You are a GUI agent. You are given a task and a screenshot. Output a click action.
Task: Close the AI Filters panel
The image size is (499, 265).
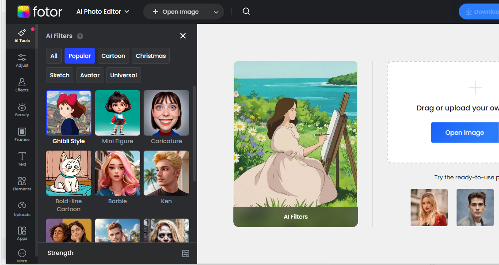click(183, 36)
